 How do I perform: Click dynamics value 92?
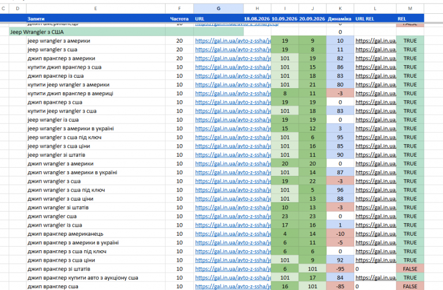340,260
